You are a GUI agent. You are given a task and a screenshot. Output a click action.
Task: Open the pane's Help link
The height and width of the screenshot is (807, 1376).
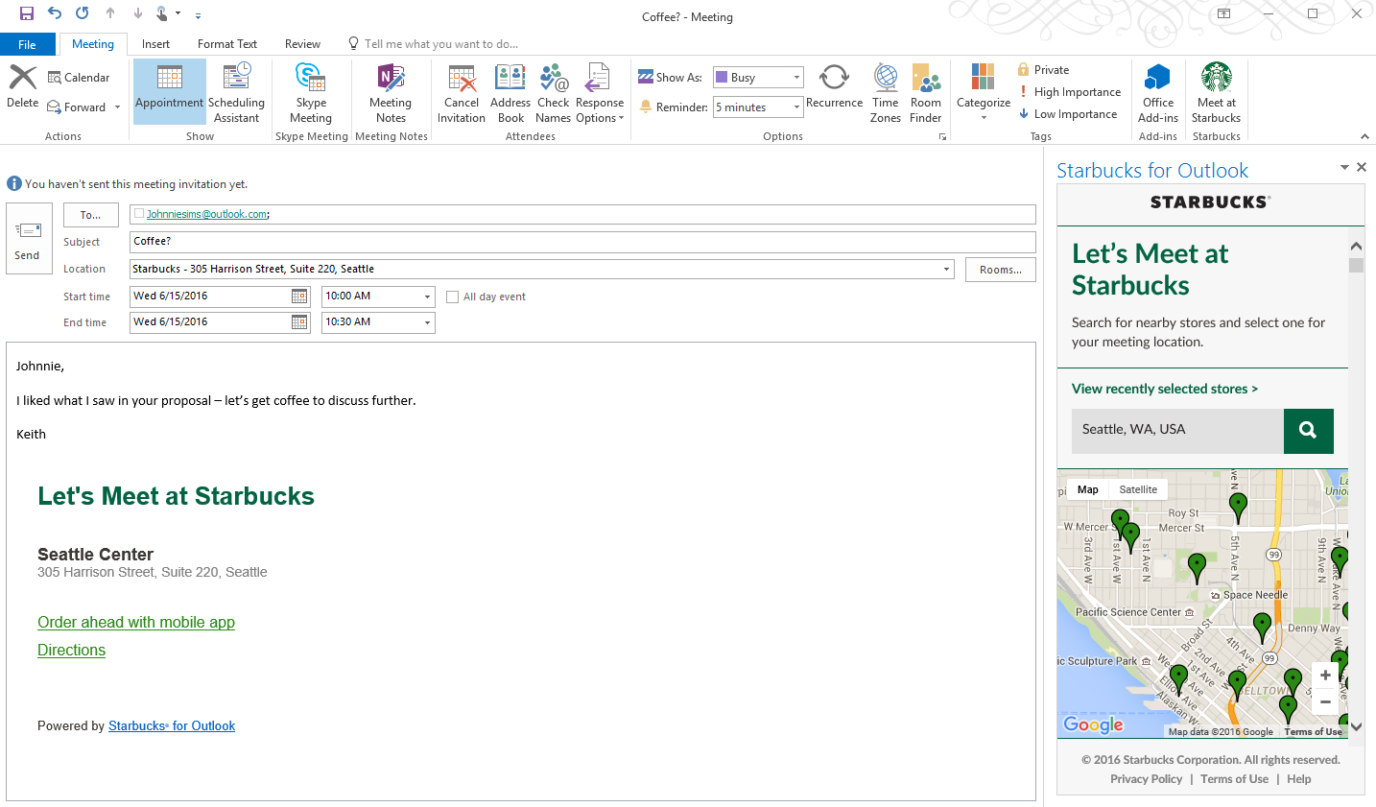coord(1299,779)
